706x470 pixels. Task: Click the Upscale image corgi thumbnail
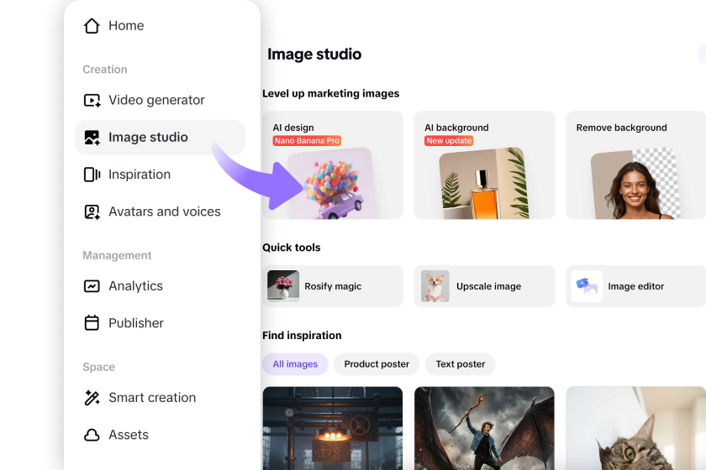pos(435,286)
